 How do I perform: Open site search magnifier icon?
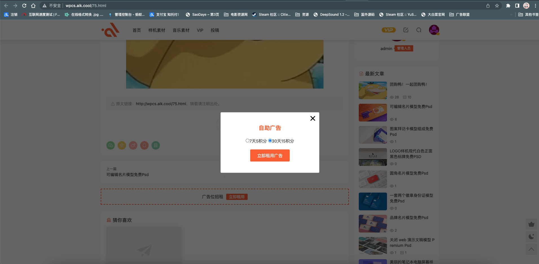(x=419, y=30)
